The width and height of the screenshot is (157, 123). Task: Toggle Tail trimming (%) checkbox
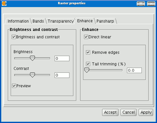pos(88,64)
